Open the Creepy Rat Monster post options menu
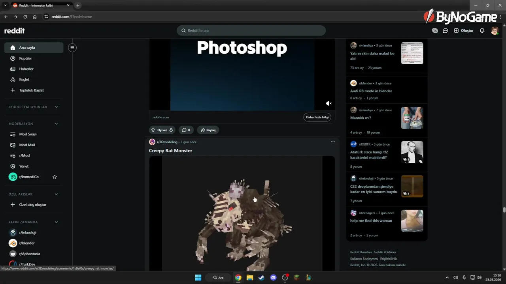This screenshot has height=284, width=506. pos(333,142)
